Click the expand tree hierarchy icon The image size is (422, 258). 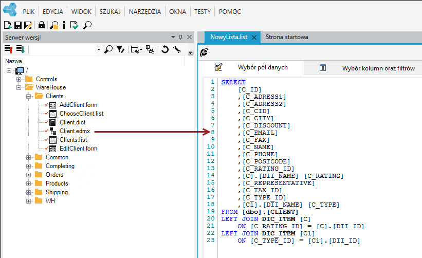pyautogui.click(x=150, y=49)
